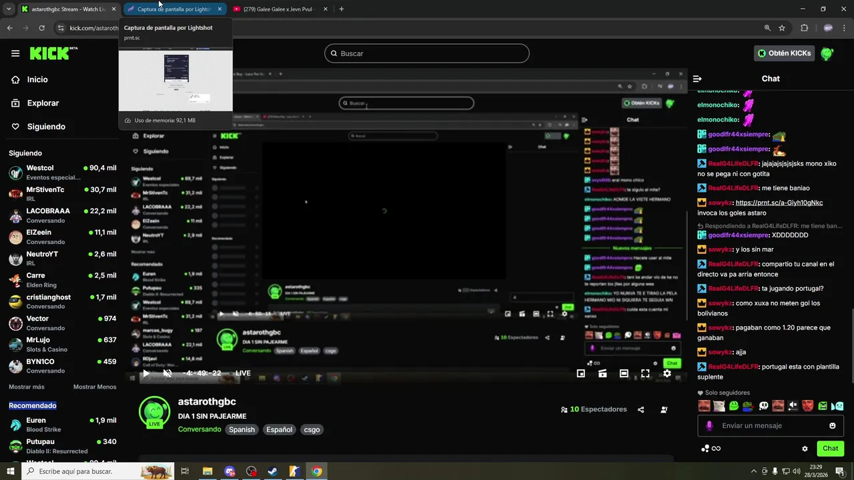Insert the muted speaker emote
This screenshot has width=854, height=480.
[793, 405]
